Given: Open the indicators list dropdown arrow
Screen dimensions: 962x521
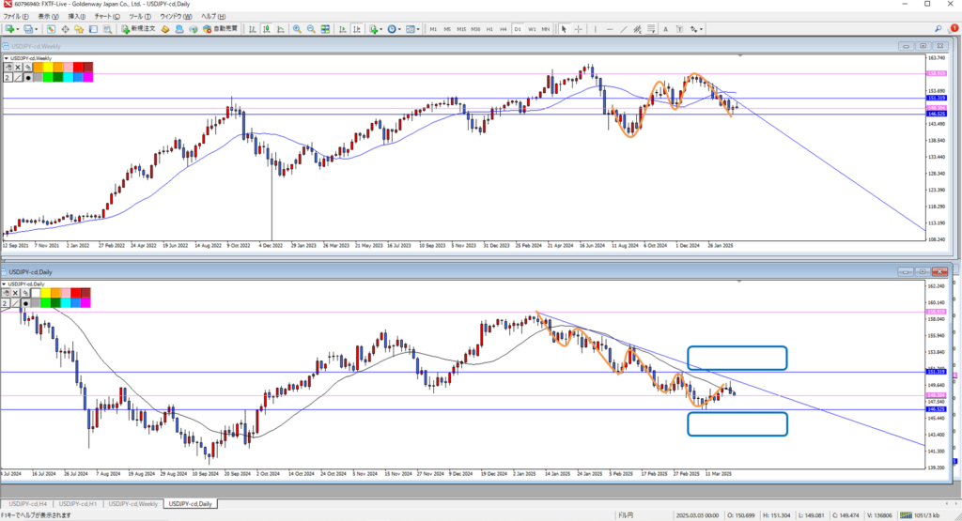Looking at the screenshot, I should (x=381, y=29).
